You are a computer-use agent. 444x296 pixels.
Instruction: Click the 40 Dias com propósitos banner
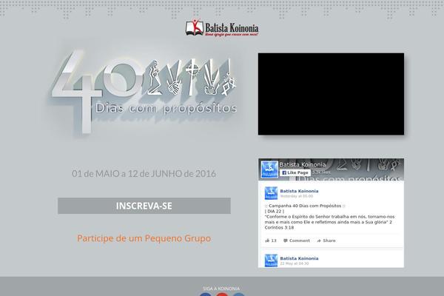click(x=144, y=92)
